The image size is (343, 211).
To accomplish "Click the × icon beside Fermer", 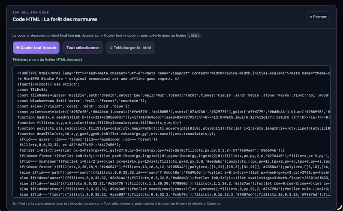I will pos(311,17).
